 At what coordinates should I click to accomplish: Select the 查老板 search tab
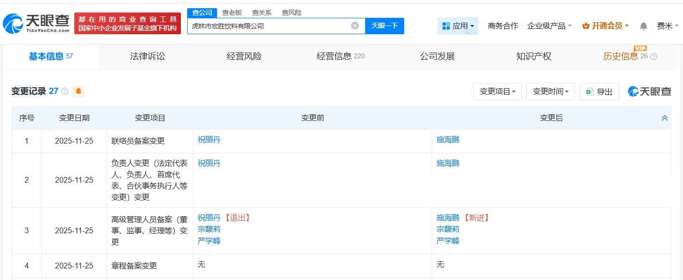pyautogui.click(x=232, y=13)
